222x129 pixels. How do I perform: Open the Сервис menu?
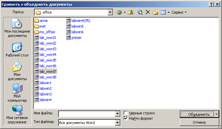179,12
